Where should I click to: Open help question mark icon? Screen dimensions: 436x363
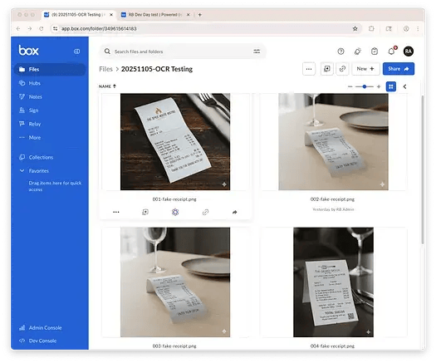point(340,52)
